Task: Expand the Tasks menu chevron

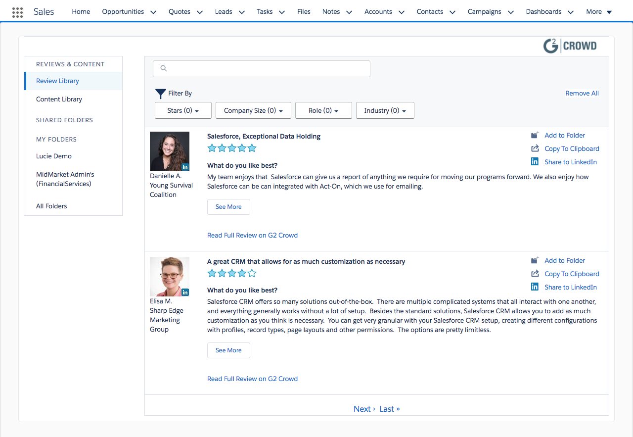Action: point(281,12)
